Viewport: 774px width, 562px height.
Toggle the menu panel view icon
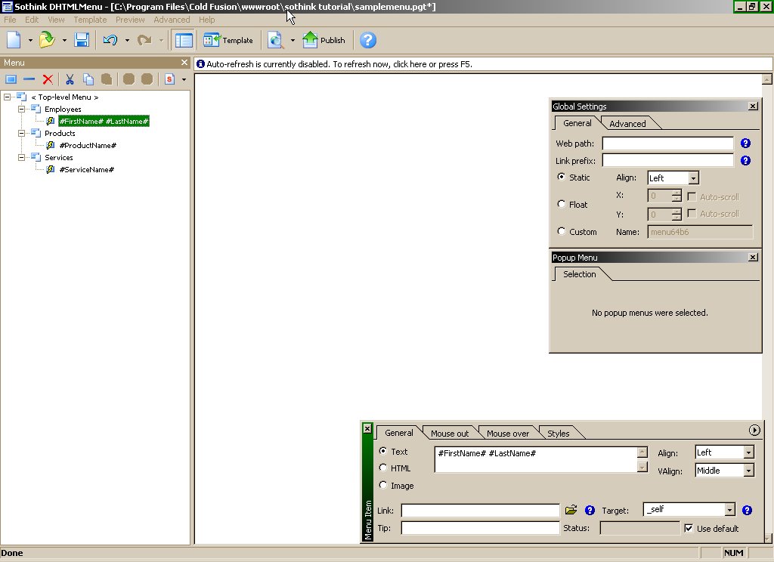tap(184, 40)
